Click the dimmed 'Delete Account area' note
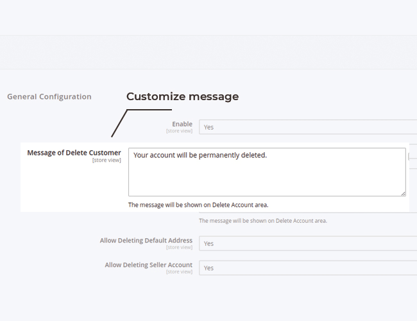This screenshot has height=321, width=417. [262, 220]
